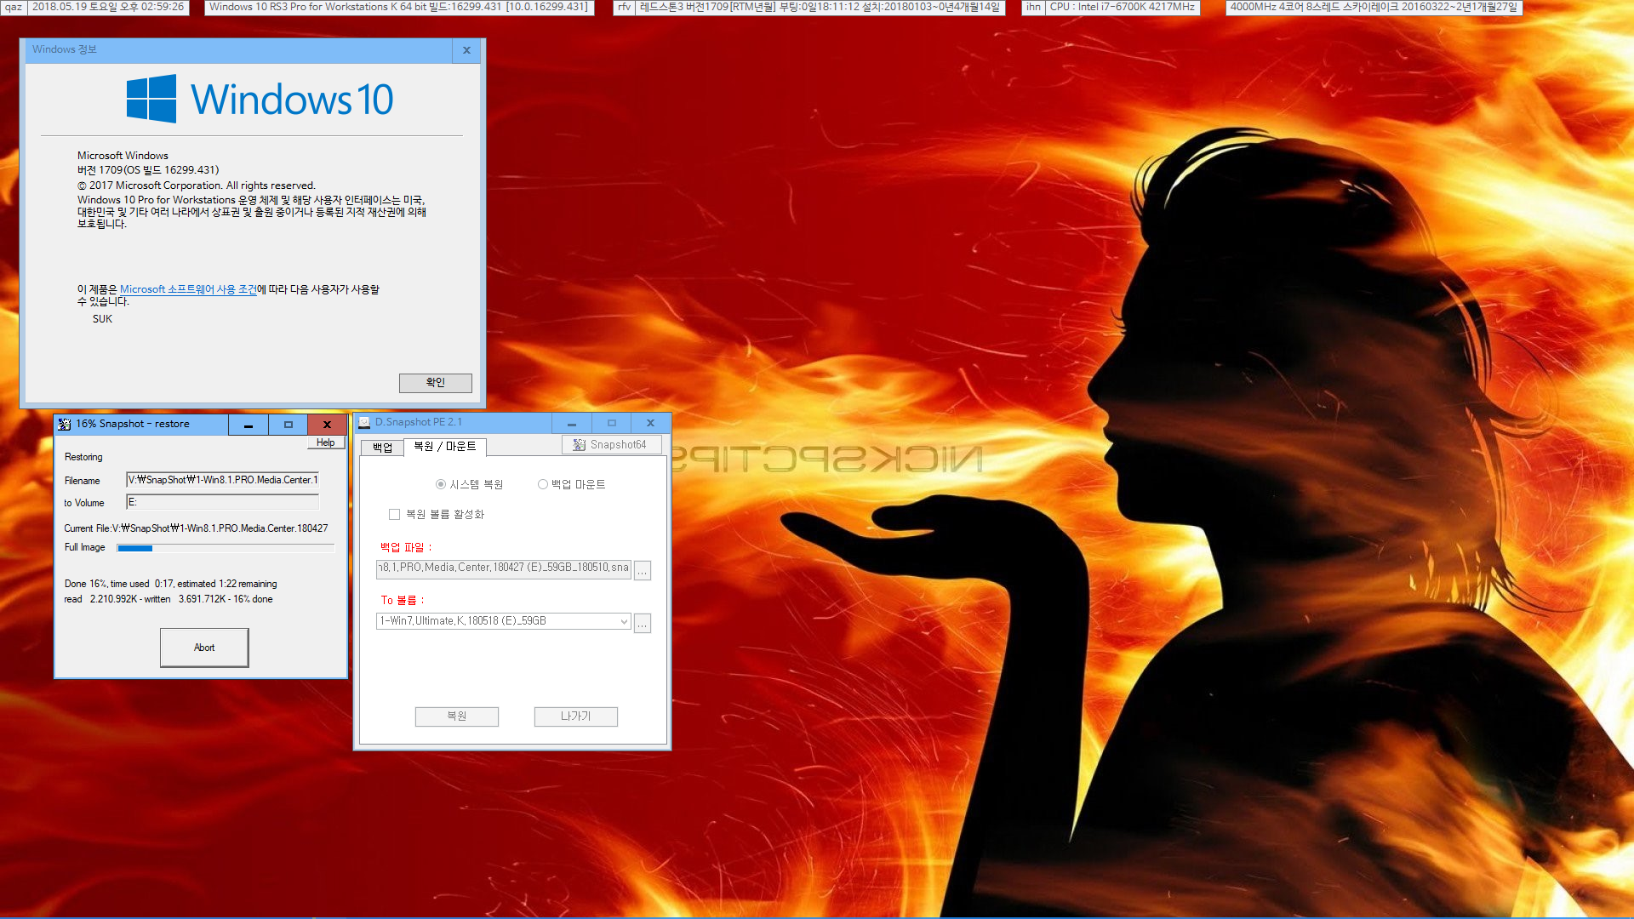
Task: Click the Restoring label
Action: (x=83, y=457)
